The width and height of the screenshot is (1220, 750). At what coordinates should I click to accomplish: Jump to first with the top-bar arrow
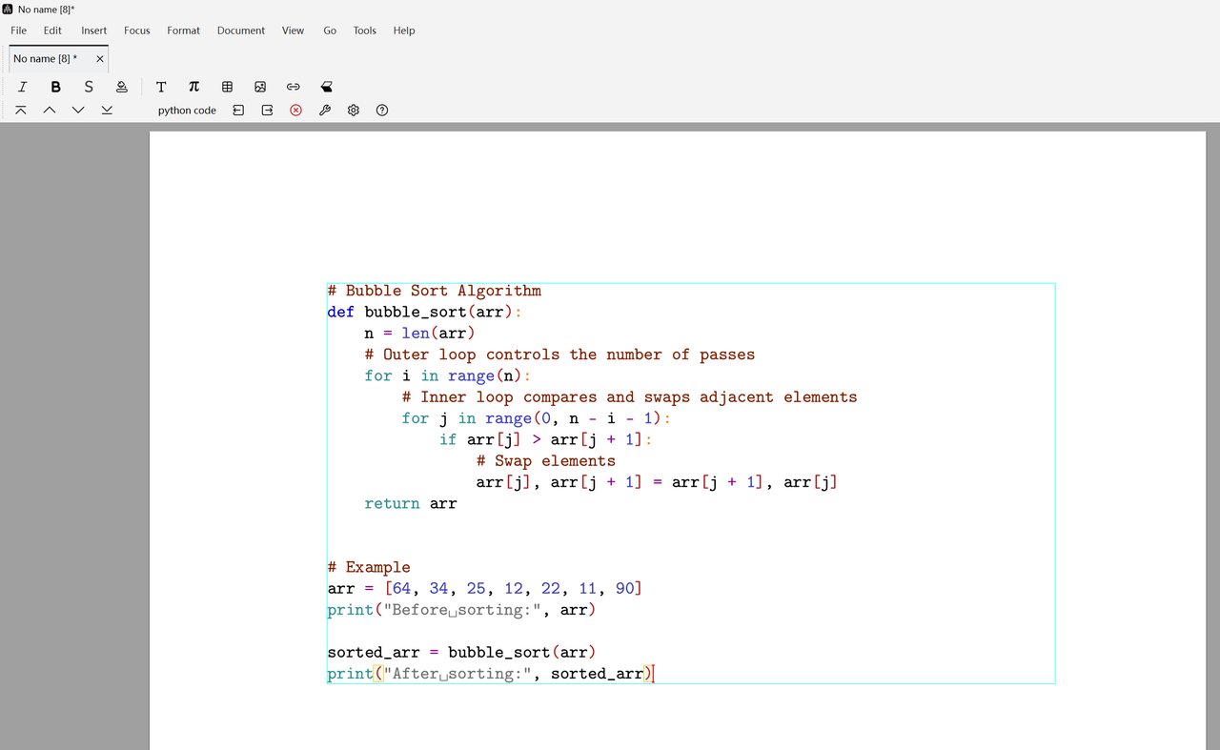tap(21, 111)
